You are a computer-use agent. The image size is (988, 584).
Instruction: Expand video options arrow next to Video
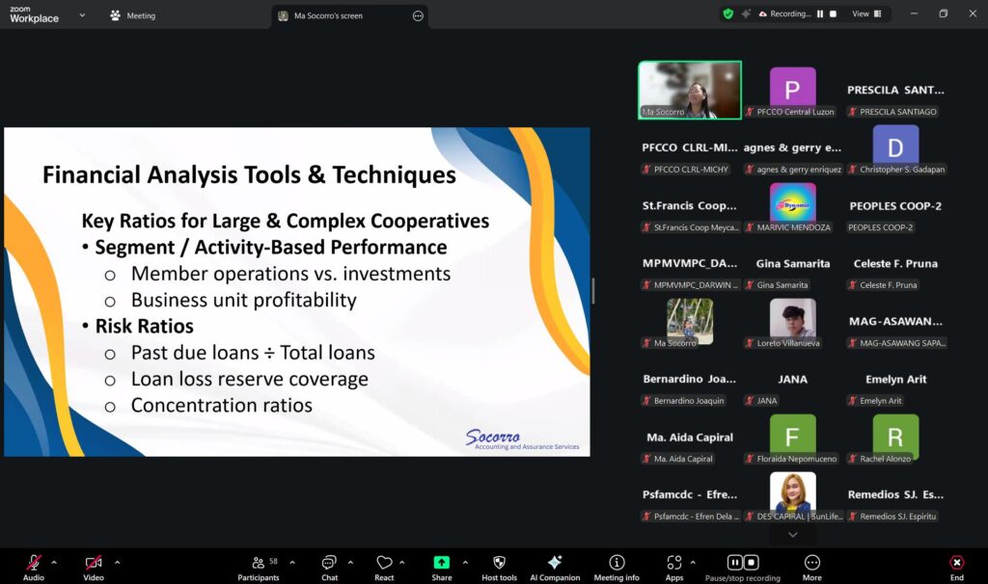point(117,562)
